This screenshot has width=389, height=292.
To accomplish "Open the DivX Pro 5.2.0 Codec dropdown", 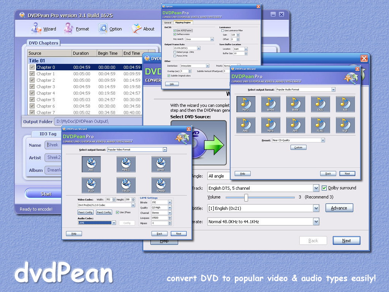I will point(133,205).
